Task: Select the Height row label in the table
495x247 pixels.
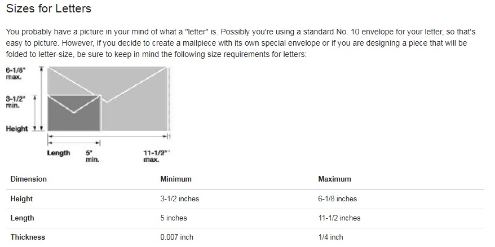Action: [22, 199]
